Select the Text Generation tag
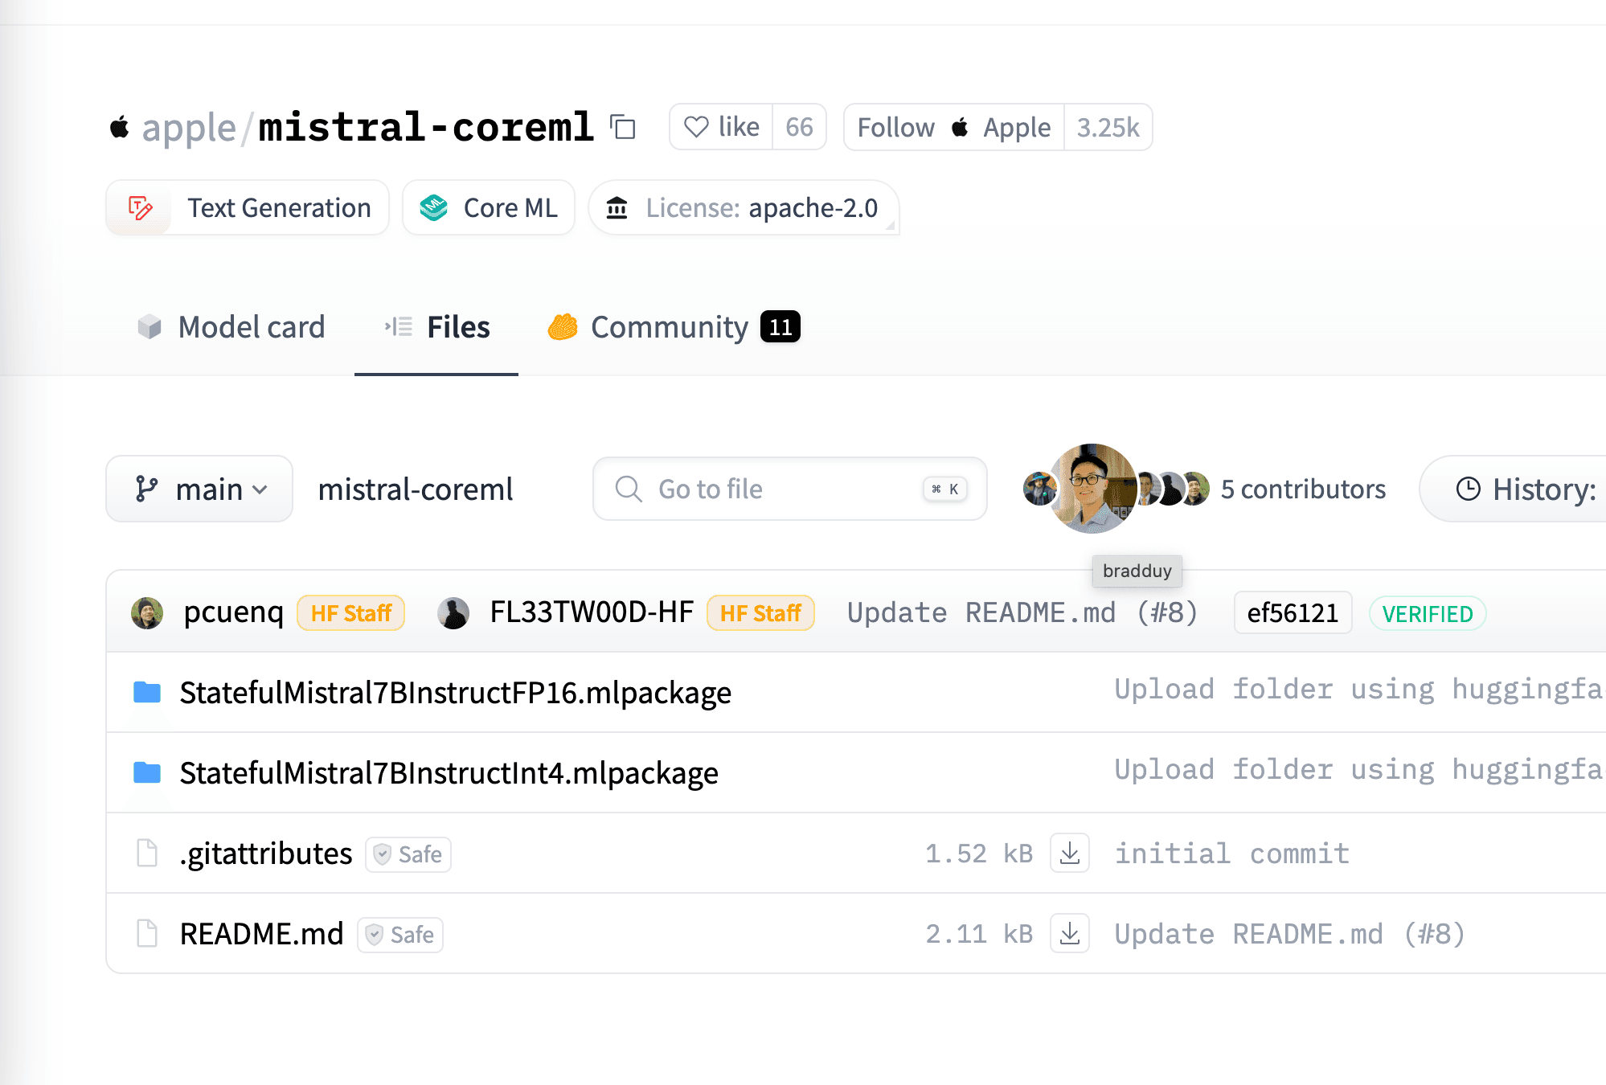The height and width of the screenshot is (1085, 1606). click(248, 208)
